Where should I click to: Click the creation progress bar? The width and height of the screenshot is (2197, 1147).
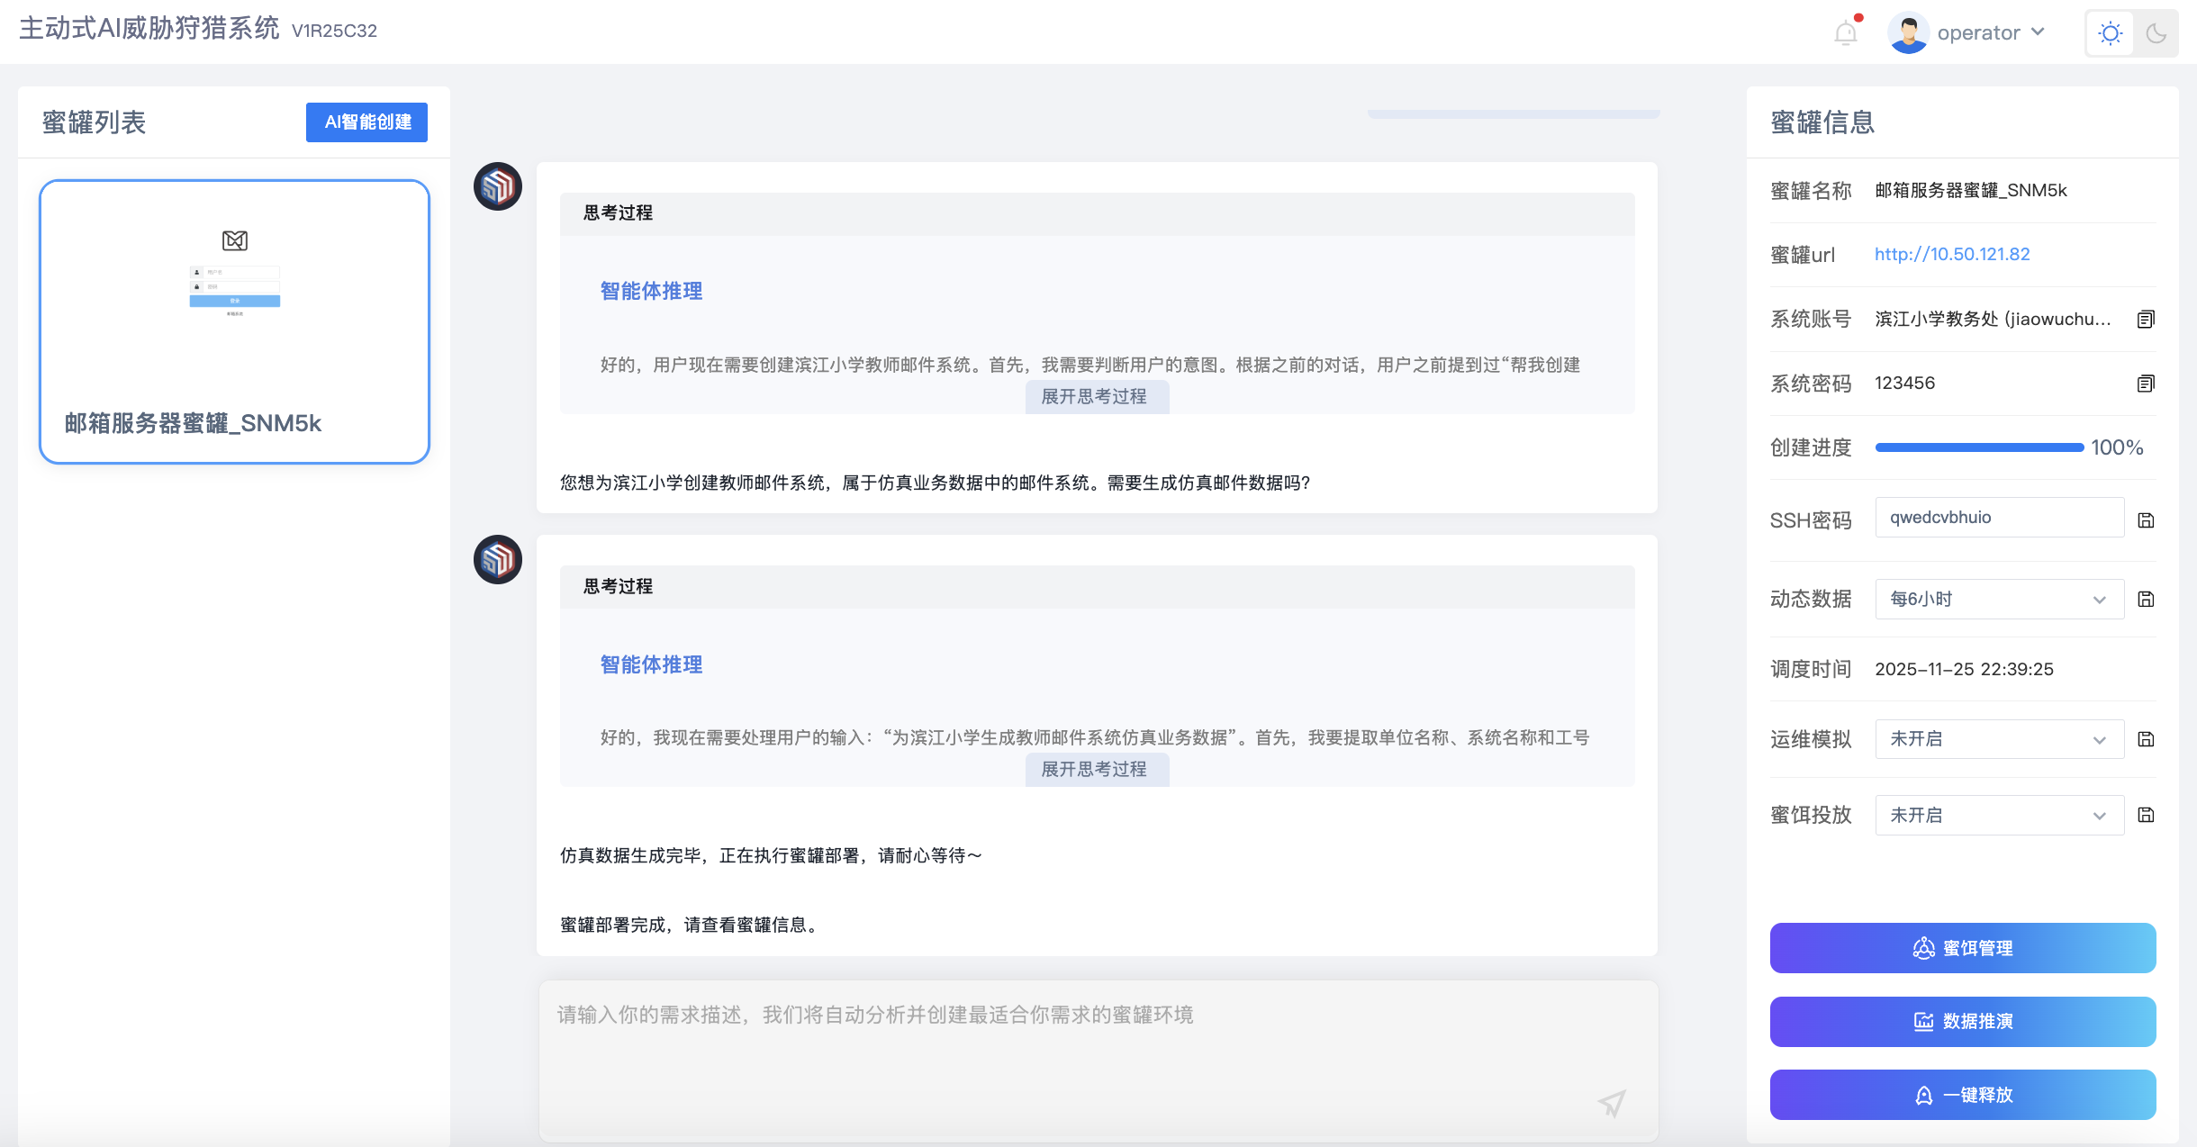point(1978,447)
